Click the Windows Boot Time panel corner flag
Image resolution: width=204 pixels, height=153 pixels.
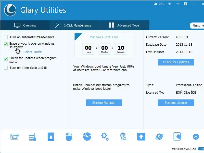point(77,36)
